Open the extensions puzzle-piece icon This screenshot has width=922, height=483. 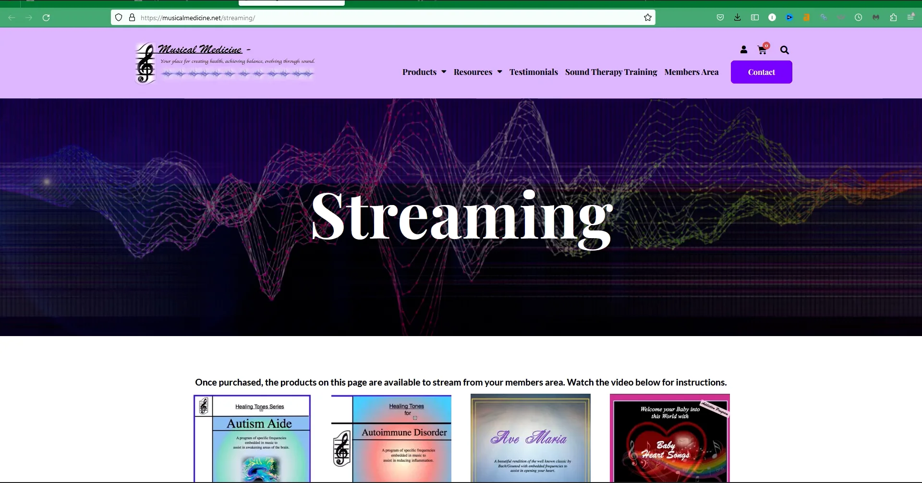click(x=893, y=17)
